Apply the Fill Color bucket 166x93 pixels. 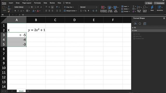[x=33, y=11]
